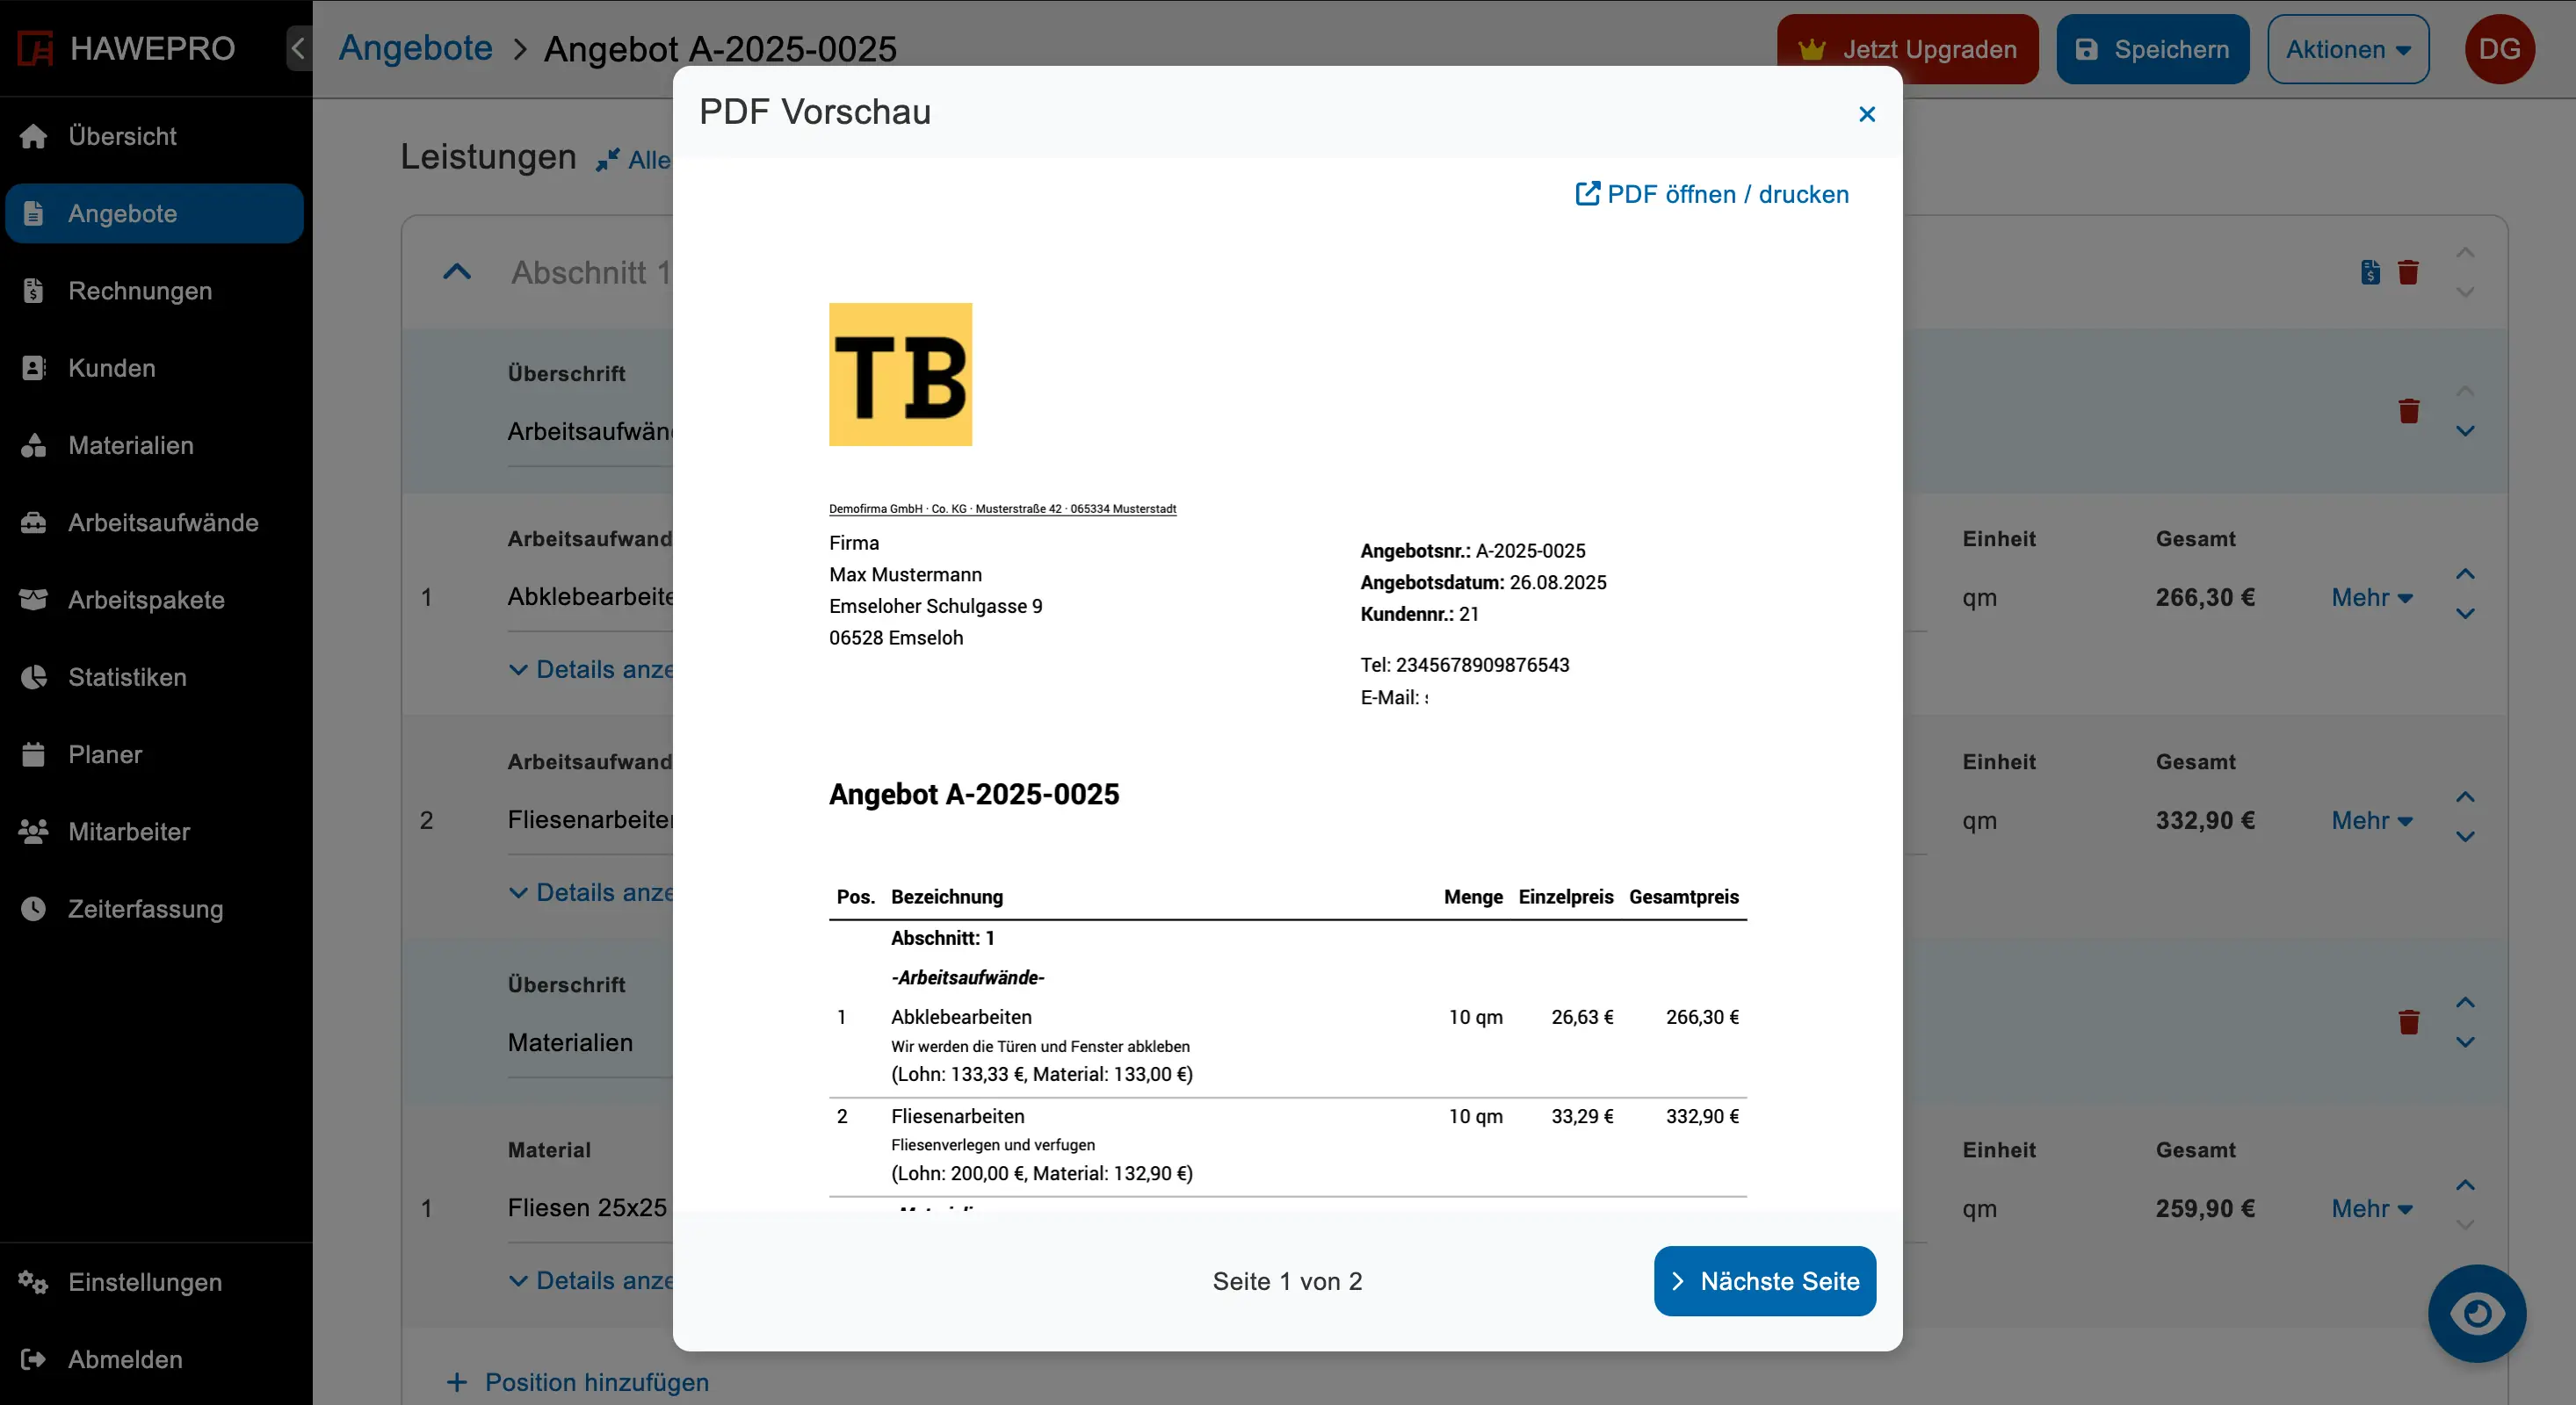This screenshot has width=2576, height=1405.
Task: Click the pie chart icon beside Statistiken
Action: pyautogui.click(x=33, y=678)
